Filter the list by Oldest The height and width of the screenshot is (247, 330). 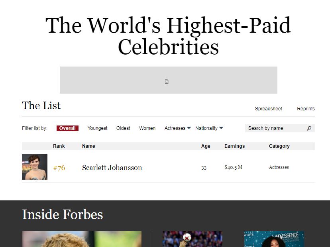[x=123, y=128]
